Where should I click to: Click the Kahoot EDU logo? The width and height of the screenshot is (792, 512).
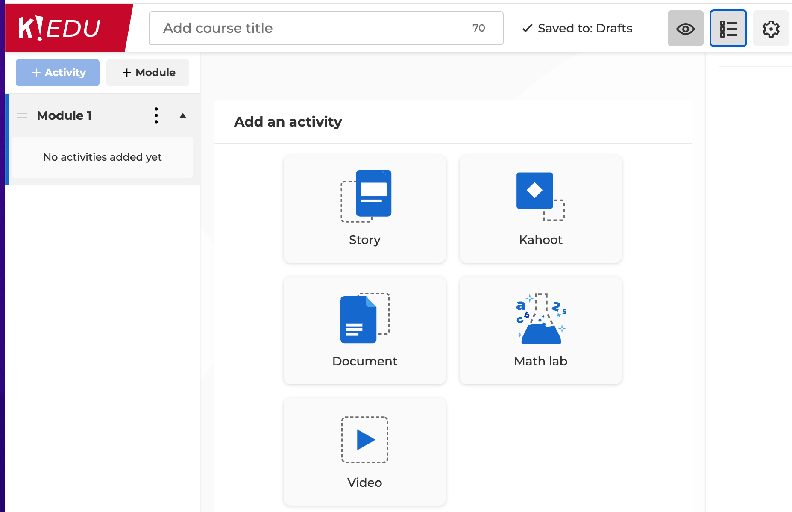(60, 28)
